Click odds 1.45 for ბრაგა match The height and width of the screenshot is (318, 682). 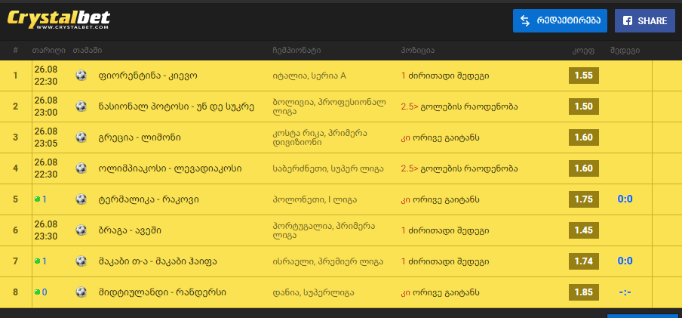[584, 230]
